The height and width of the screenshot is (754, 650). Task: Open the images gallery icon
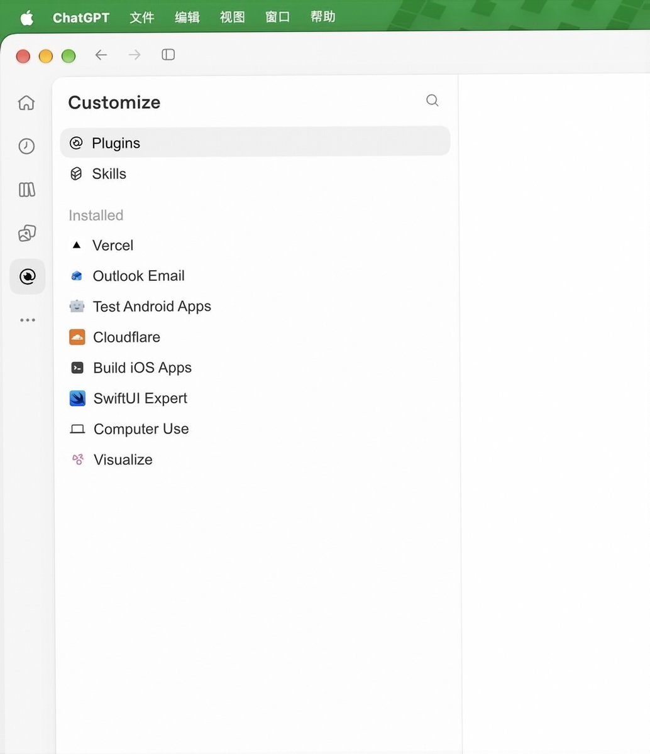tap(26, 233)
